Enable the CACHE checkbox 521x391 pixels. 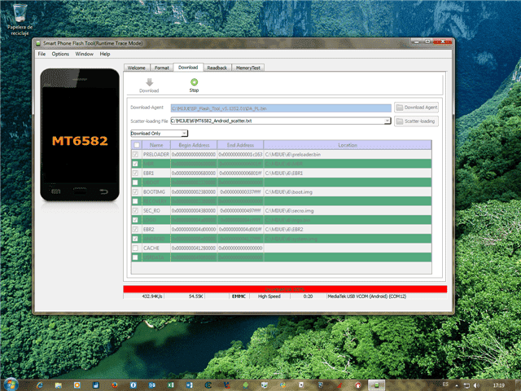[135, 248]
